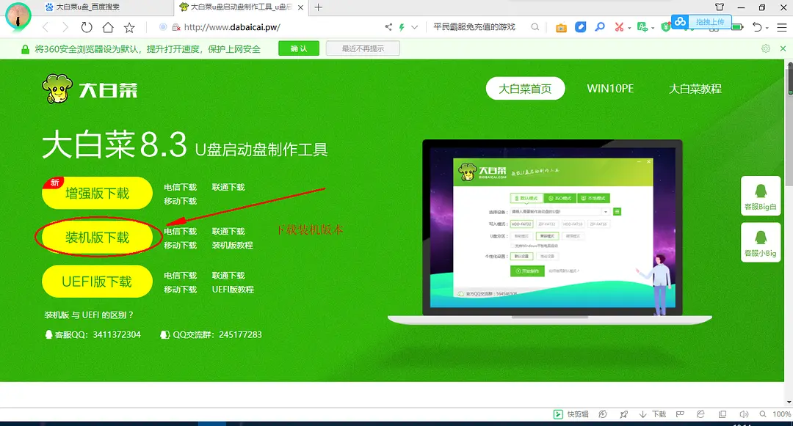Open the page-search magnifier tool
The width and height of the screenshot is (793, 426).
point(600,26)
